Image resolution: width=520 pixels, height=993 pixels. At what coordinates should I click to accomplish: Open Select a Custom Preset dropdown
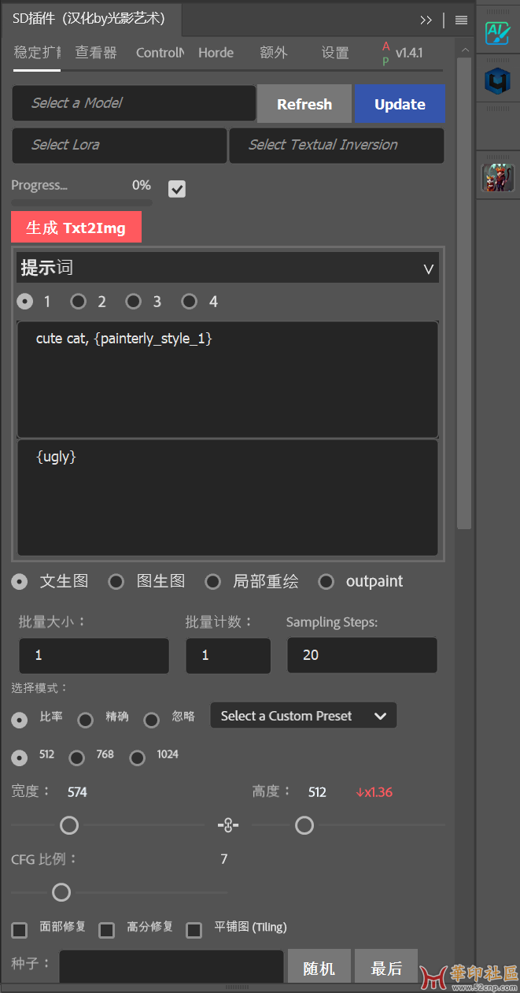click(304, 716)
